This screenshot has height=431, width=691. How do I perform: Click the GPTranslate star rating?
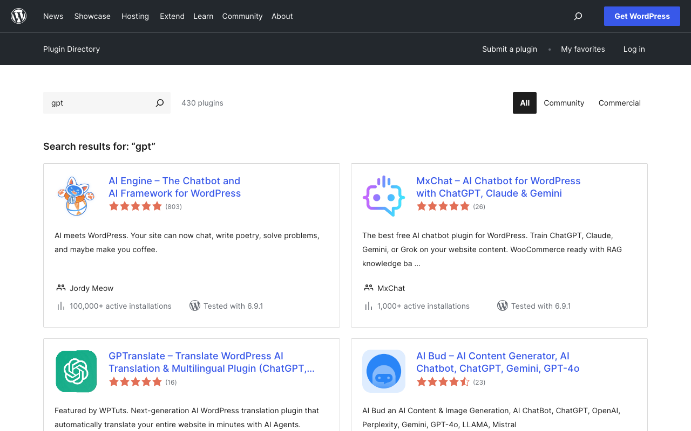tap(136, 382)
